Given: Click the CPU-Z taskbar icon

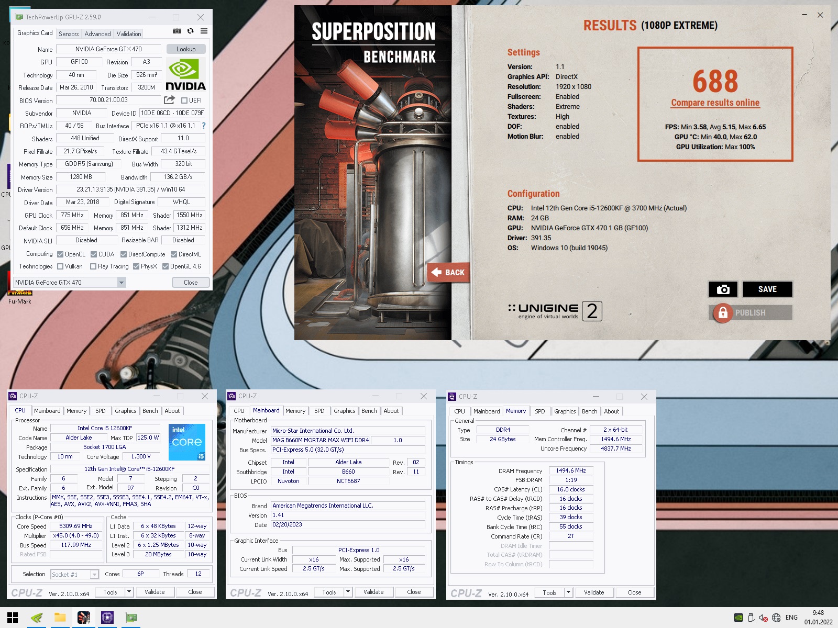Looking at the screenshot, I should 107,618.
